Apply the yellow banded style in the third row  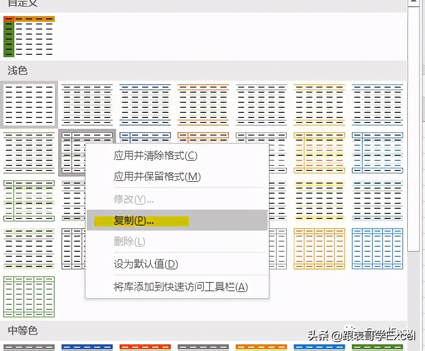319,201
